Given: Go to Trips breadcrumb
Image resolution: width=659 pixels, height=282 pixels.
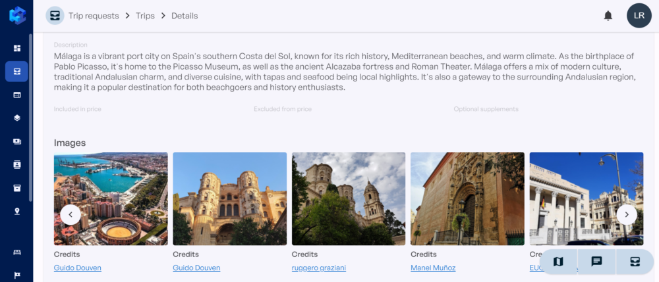Looking at the screenshot, I should pos(145,16).
